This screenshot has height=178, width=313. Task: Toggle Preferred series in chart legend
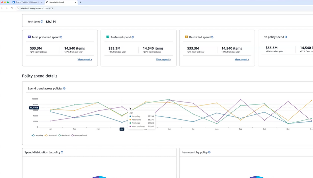click(64, 135)
